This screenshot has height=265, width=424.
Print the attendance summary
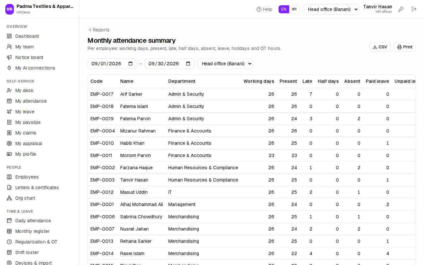tap(405, 47)
